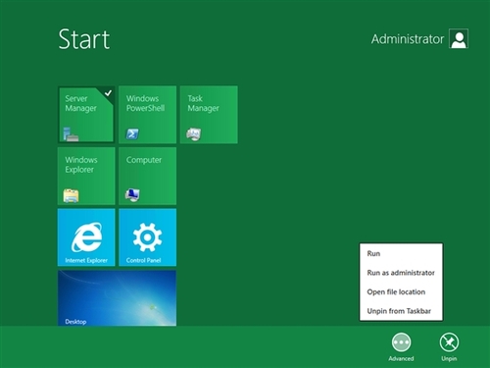Image resolution: width=490 pixels, height=368 pixels.
Task: Open the Windows PowerShell tile
Action: [x=147, y=115]
